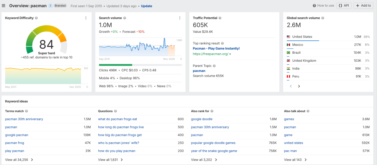This screenshot has width=377, height=165.
Task: Click the Add to button
Action: pyautogui.click(x=363, y=6)
